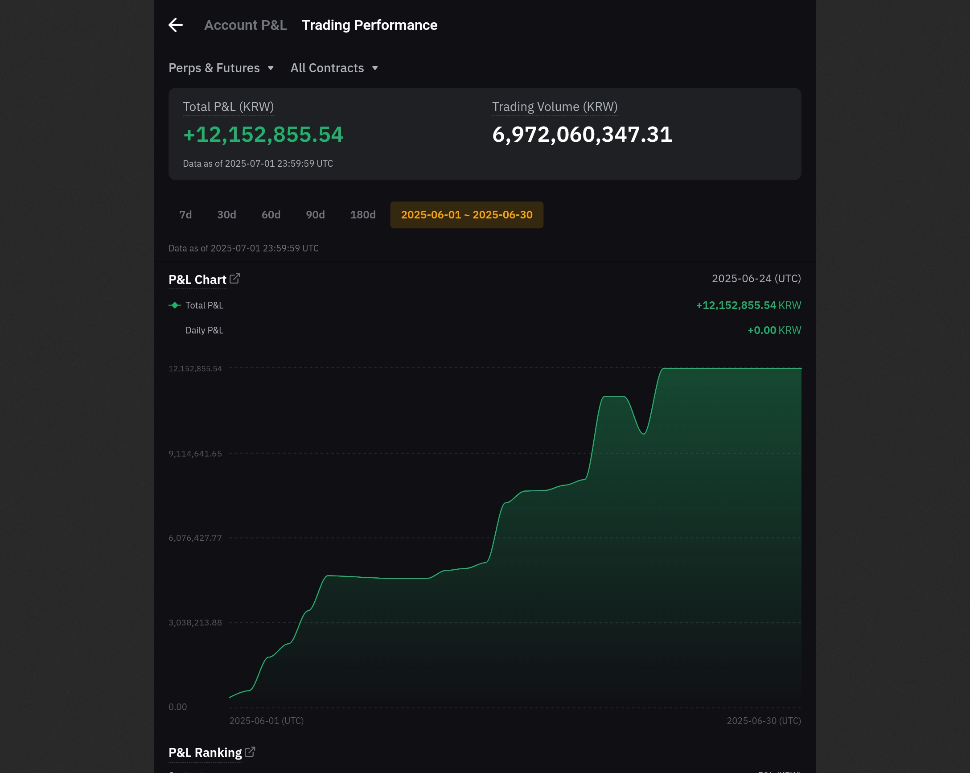Open All Contracts dropdown
This screenshot has height=773, width=970.
pyautogui.click(x=327, y=68)
